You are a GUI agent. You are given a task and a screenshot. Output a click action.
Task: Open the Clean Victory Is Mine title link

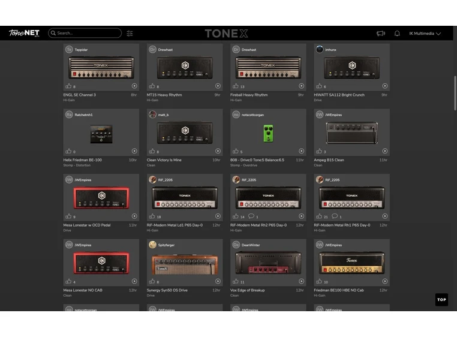click(x=164, y=160)
